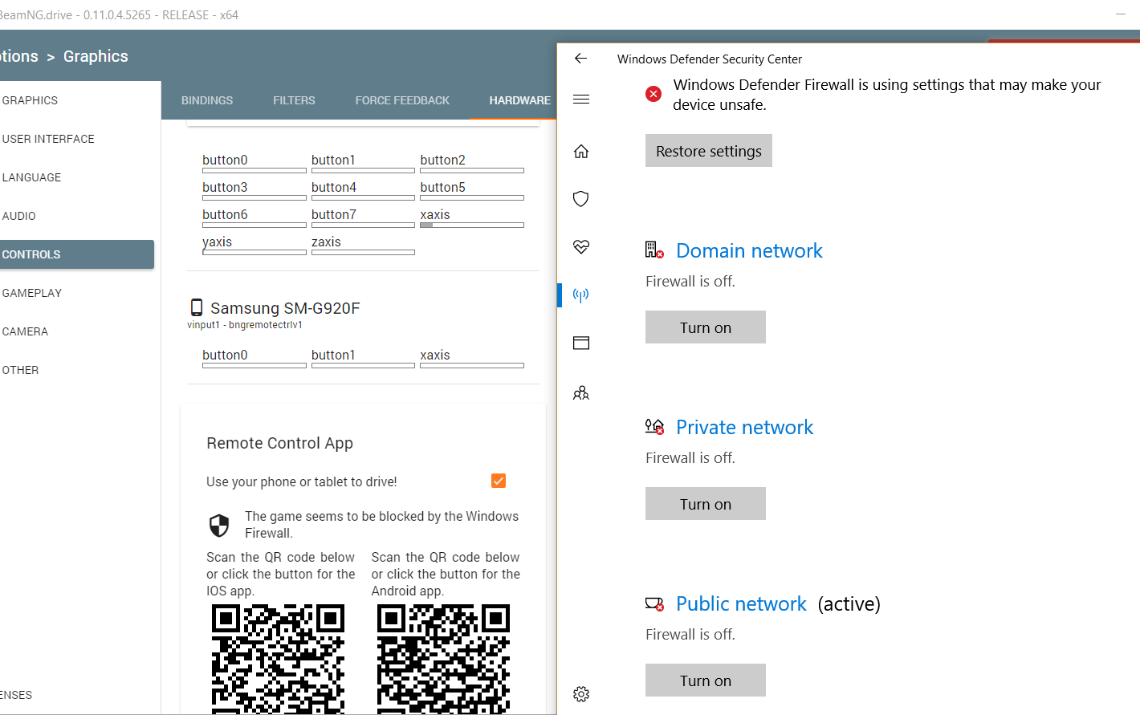Select the Hardware tab
Screen dimensions: 1140x715
(519, 100)
